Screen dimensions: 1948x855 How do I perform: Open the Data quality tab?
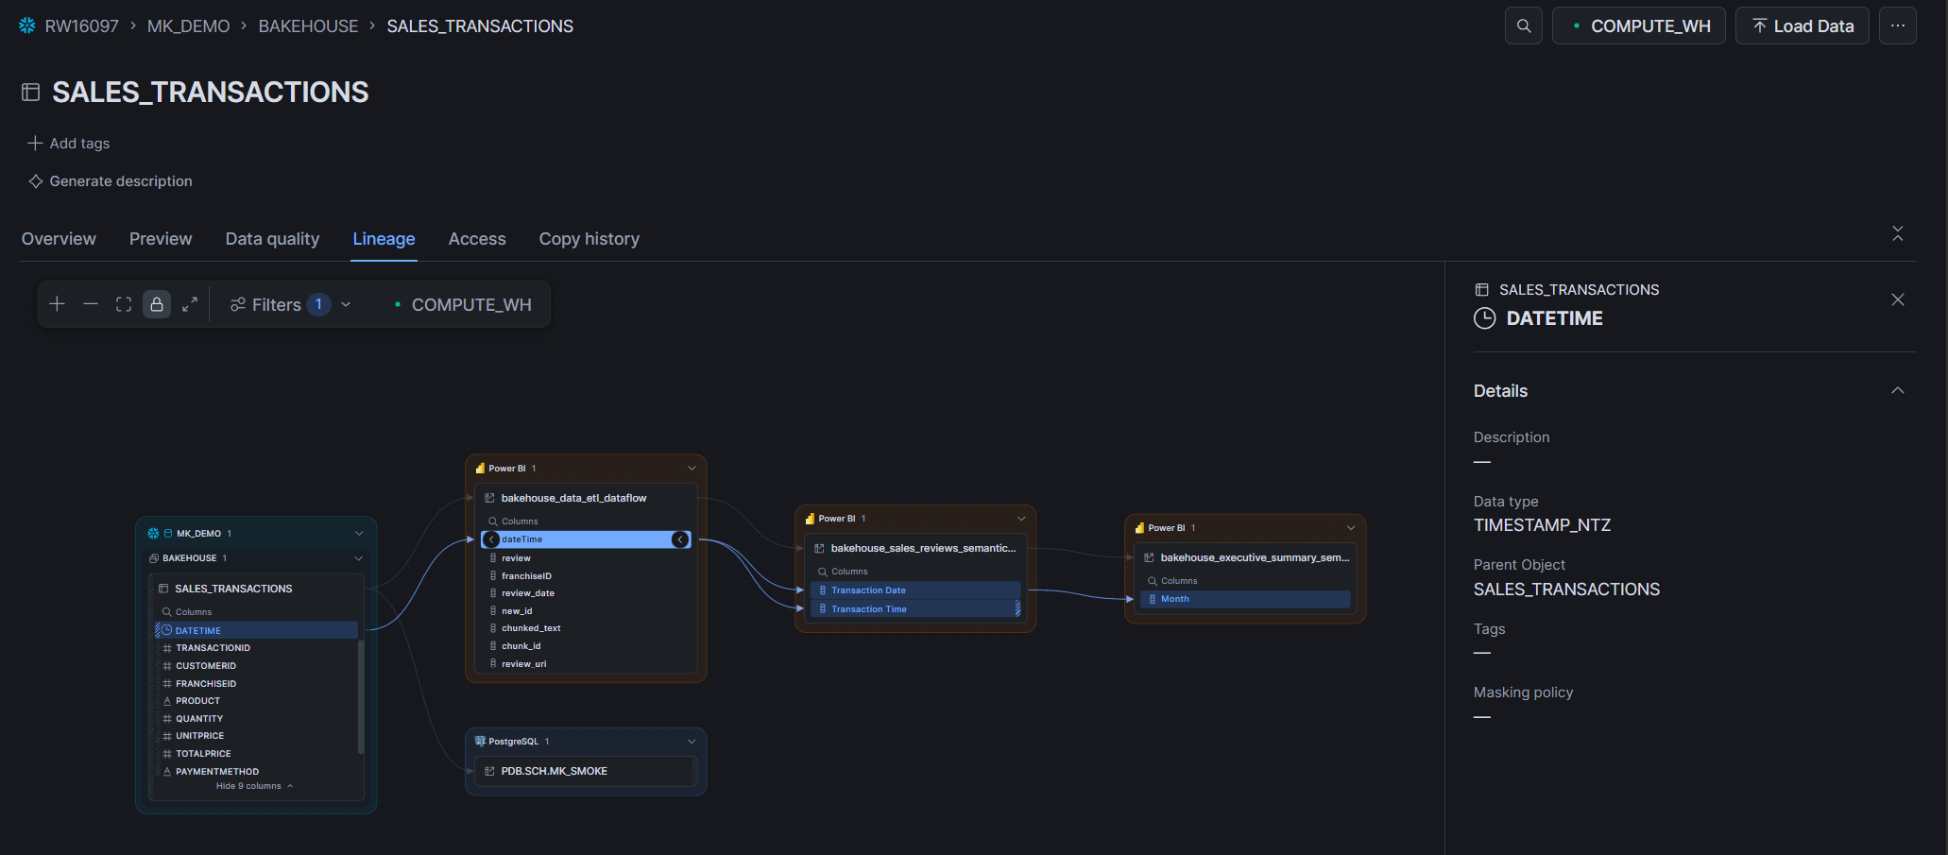(272, 239)
